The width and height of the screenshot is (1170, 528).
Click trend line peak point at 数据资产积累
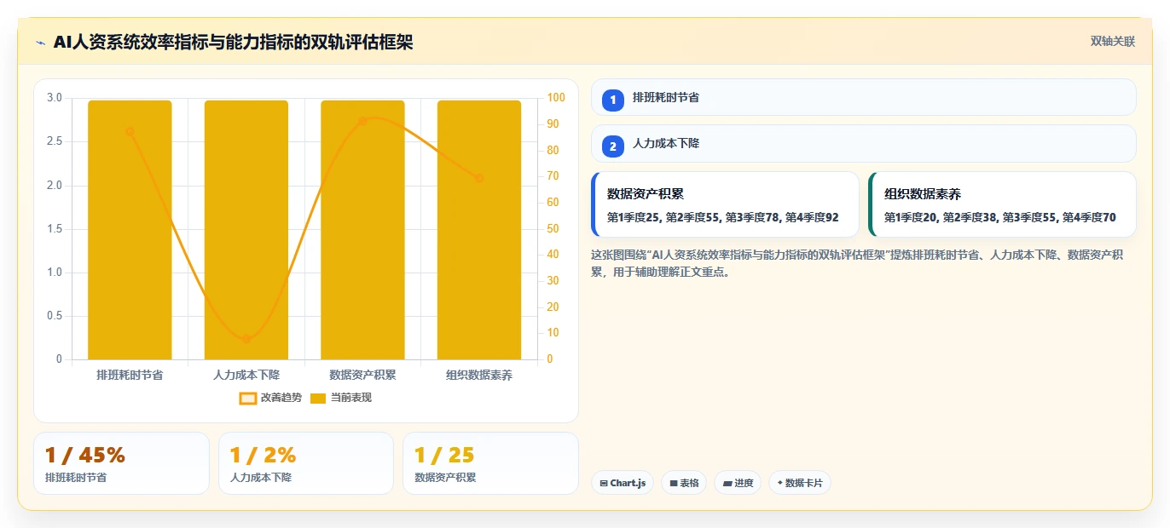[362, 121]
